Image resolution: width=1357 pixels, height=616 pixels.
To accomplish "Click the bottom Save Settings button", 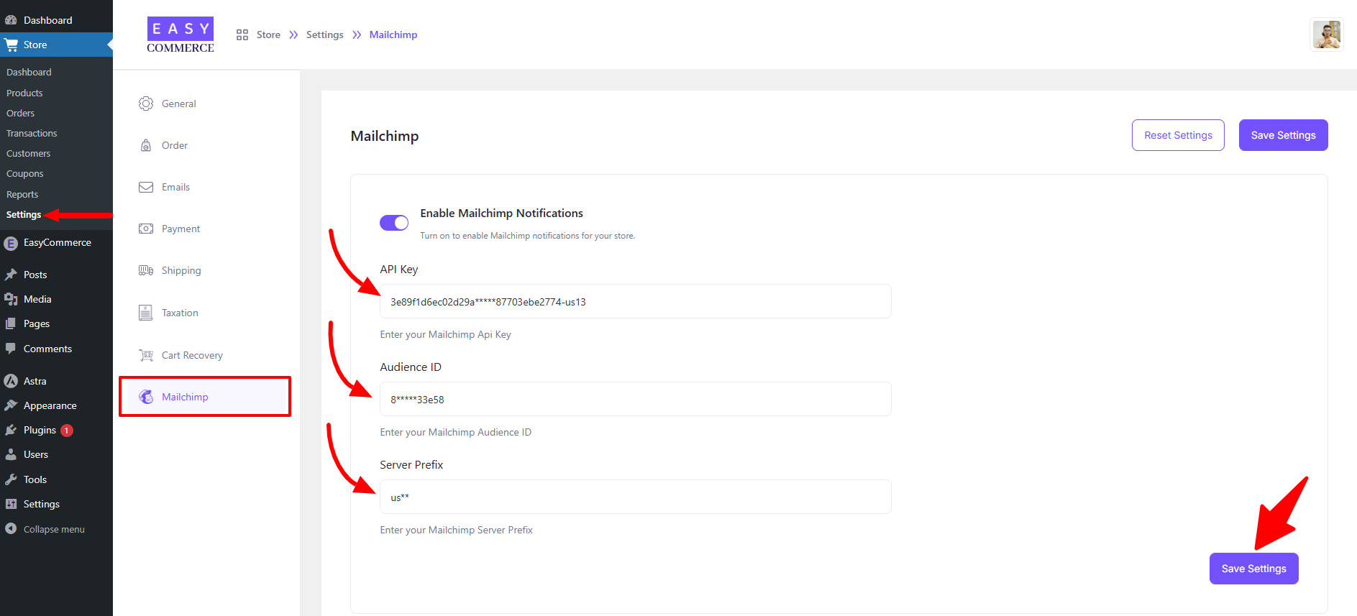I will click(x=1253, y=569).
